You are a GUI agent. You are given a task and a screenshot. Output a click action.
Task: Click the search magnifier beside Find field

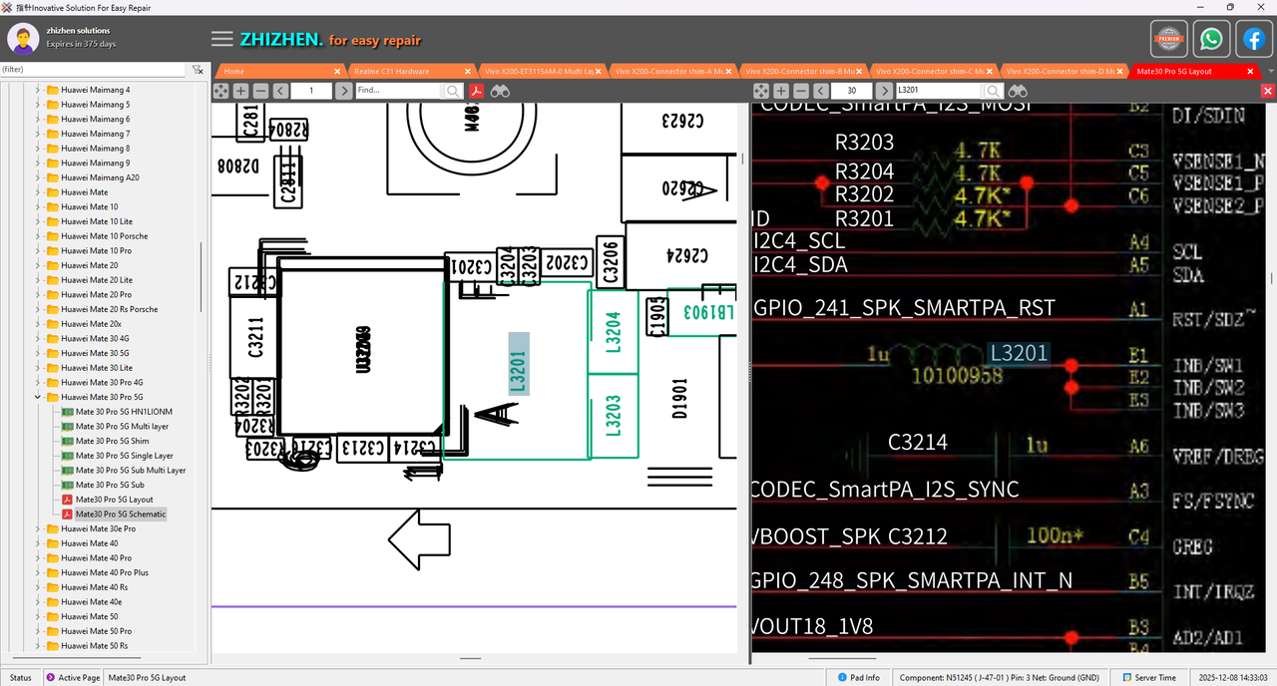point(453,91)
